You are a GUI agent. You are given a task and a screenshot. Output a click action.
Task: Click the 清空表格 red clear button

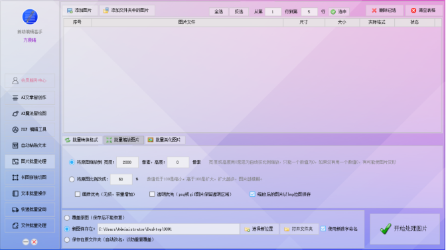[x=423, y=11]
